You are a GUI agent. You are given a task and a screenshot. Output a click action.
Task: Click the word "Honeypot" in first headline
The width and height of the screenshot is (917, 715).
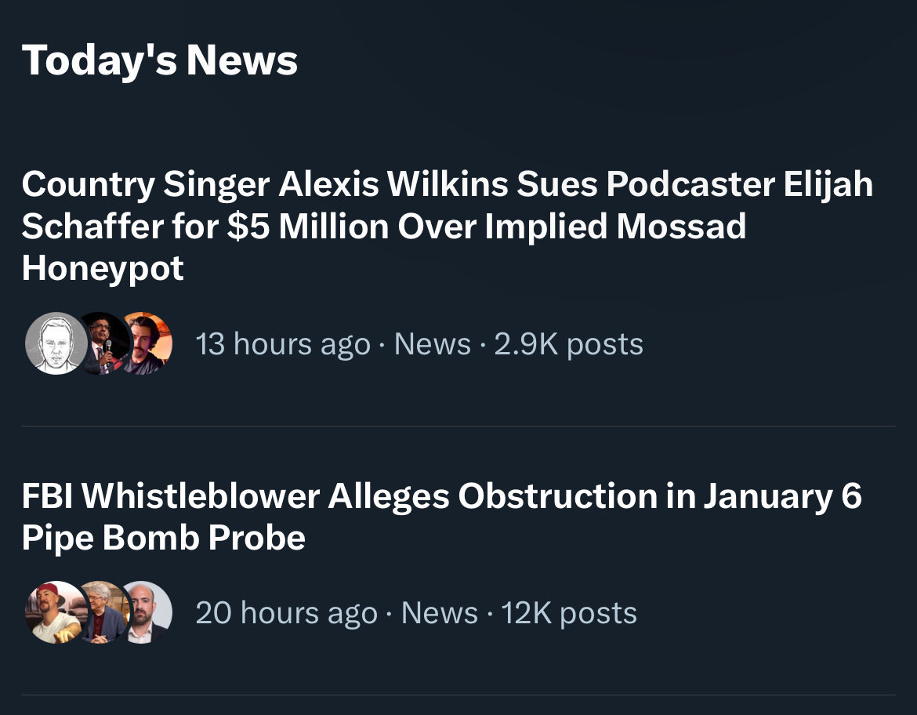coord(103,268)
